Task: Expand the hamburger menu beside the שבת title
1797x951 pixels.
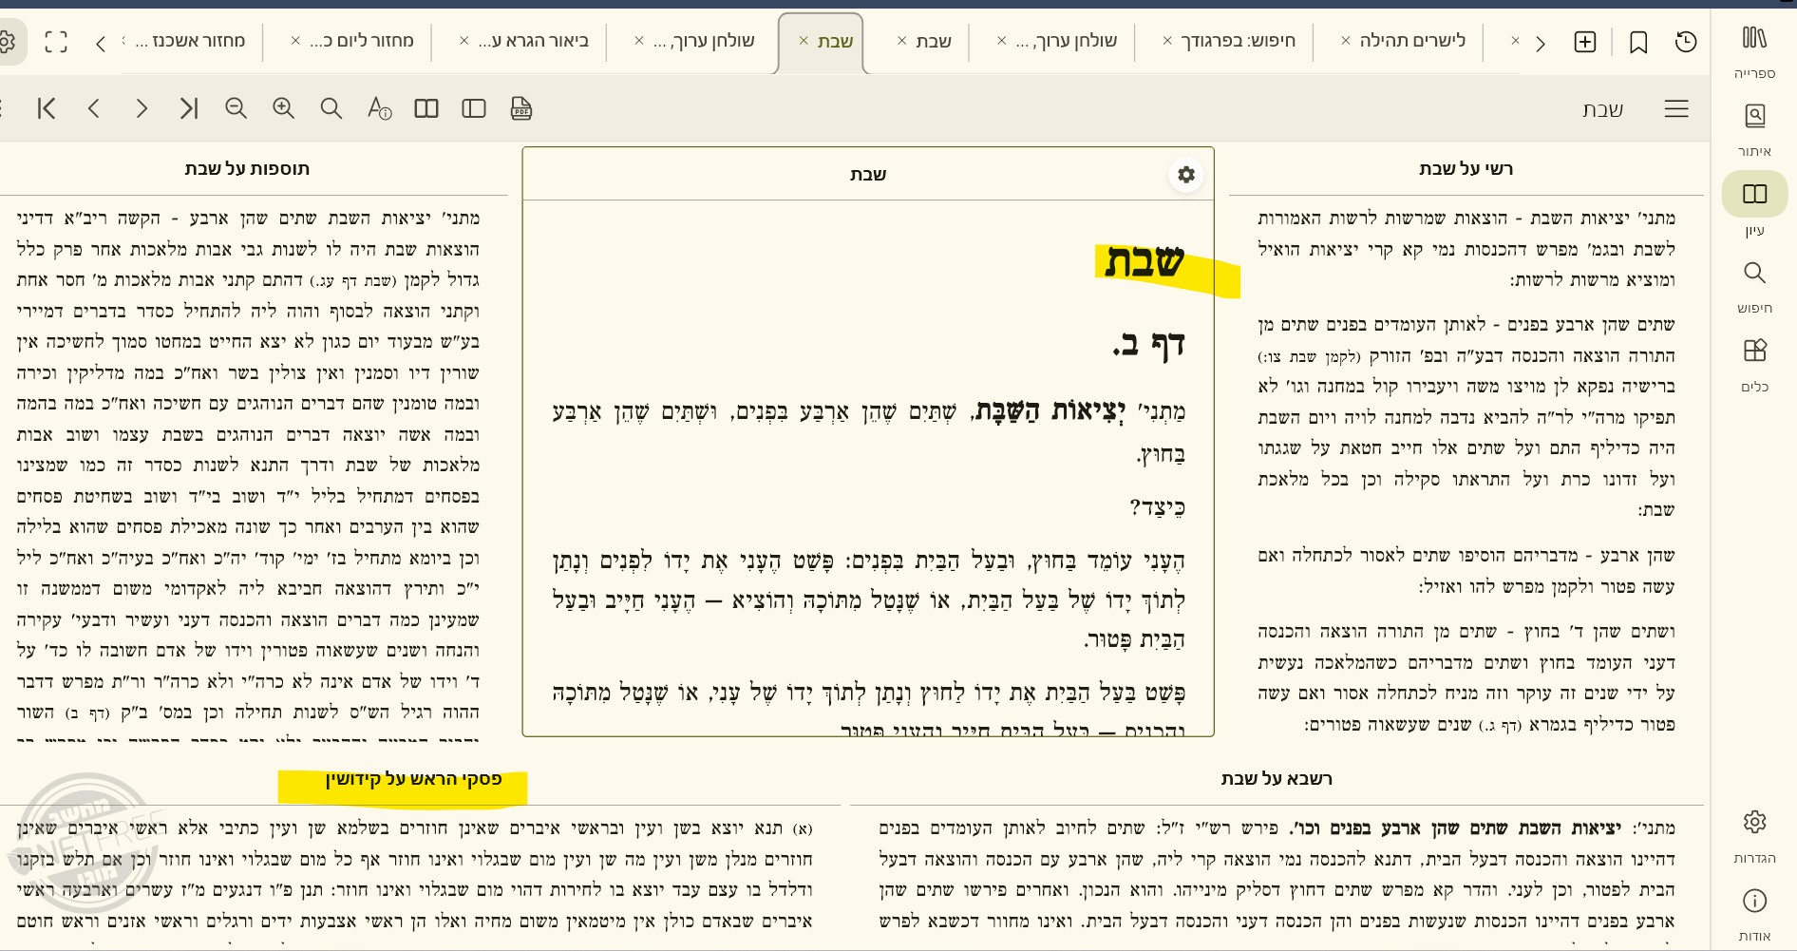Action: pyautogui.click(x=1675, y=108)
